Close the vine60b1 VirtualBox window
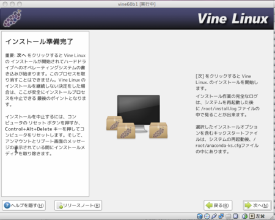275x220 pixels. click(x=5, y=4)
